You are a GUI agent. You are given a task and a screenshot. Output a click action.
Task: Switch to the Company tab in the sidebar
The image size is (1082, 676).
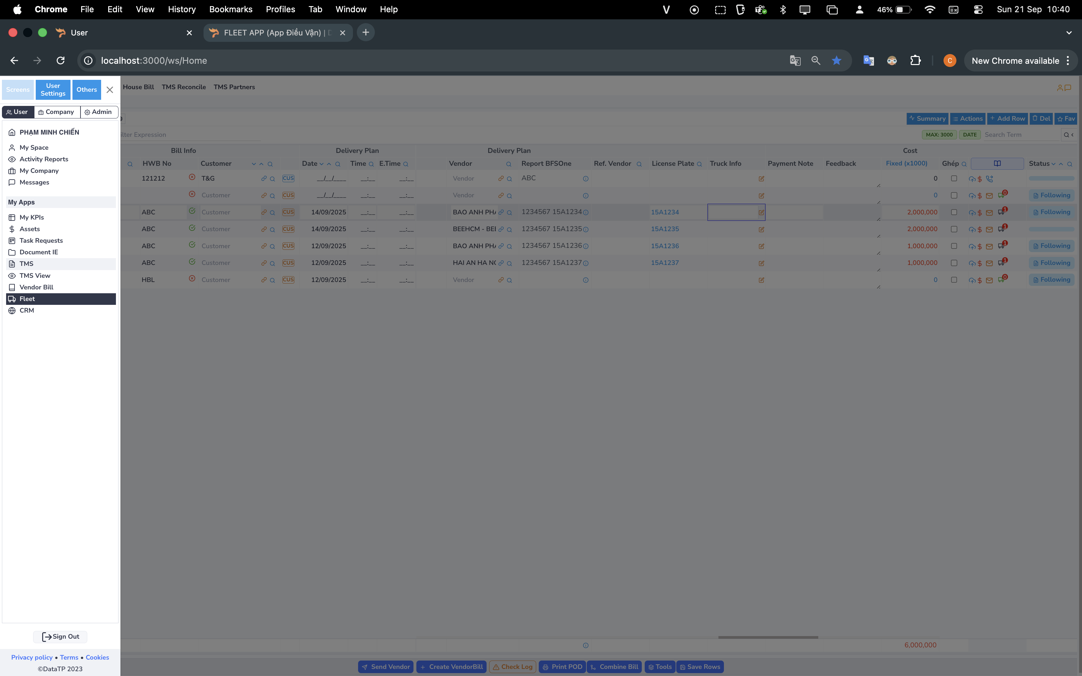(56, 112)
